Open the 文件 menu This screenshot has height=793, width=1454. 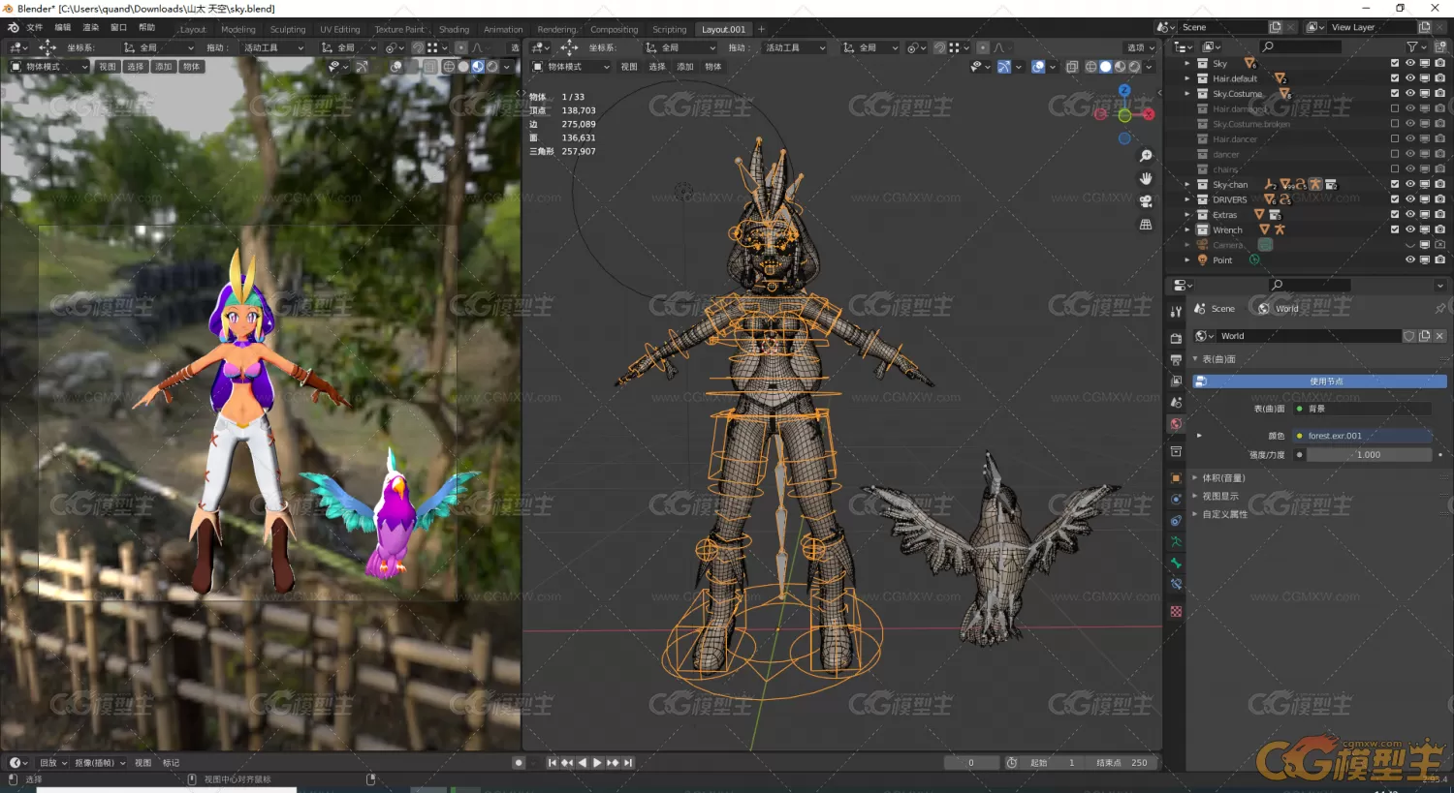[x=35, y=28]
